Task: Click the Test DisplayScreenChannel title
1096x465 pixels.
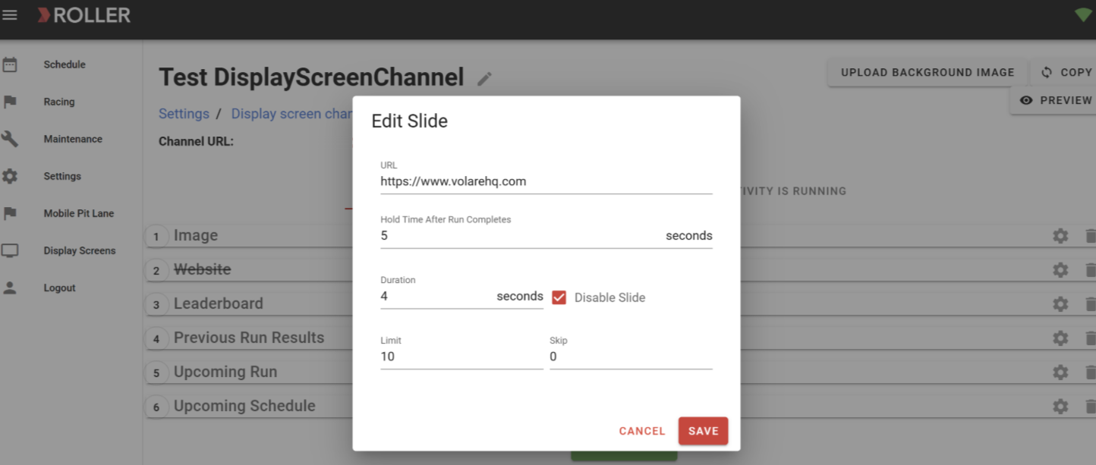Action: click(311, 77)
